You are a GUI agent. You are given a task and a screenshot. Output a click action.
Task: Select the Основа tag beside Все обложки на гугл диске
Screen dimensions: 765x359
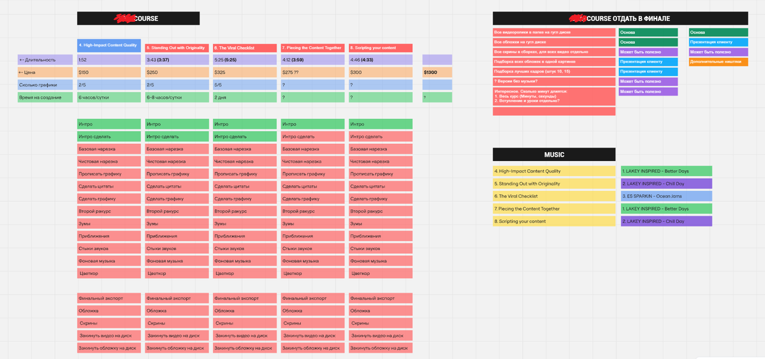648,42
